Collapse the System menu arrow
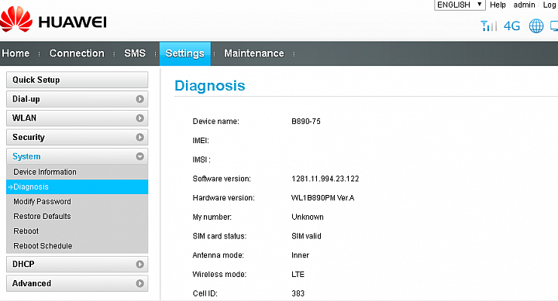 [139, 156]
